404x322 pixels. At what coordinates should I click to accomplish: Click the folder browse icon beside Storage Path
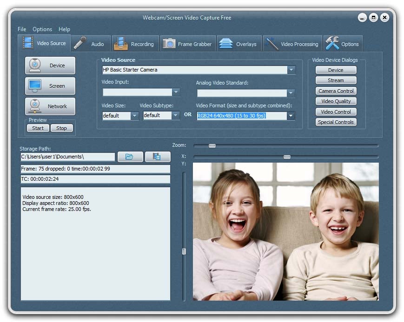130,157
